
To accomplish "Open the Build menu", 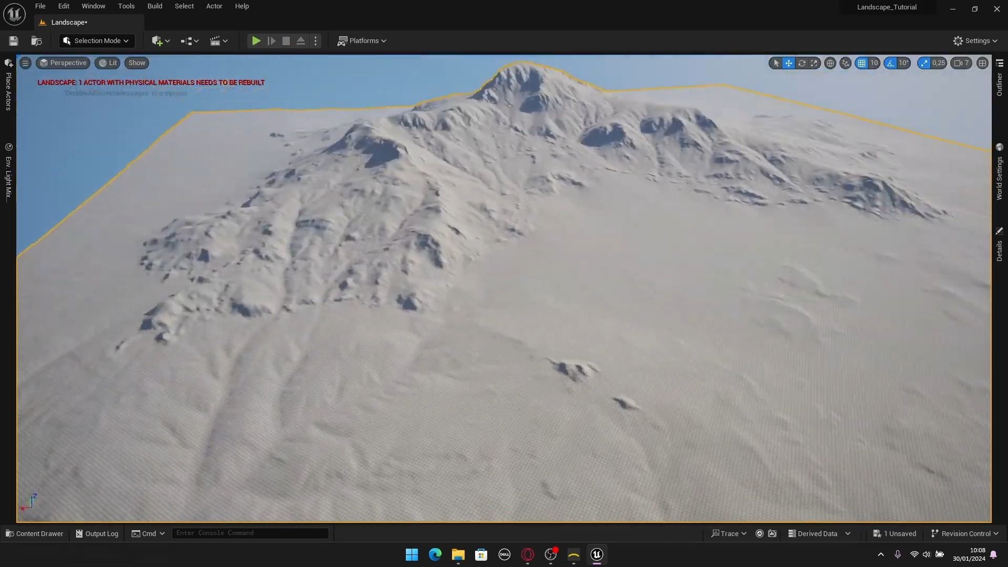I will coord(154,6).
